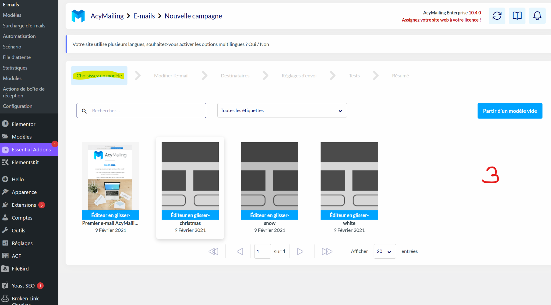
Task: Click the ACF sidebar icon
Action: tap(5, 256)
